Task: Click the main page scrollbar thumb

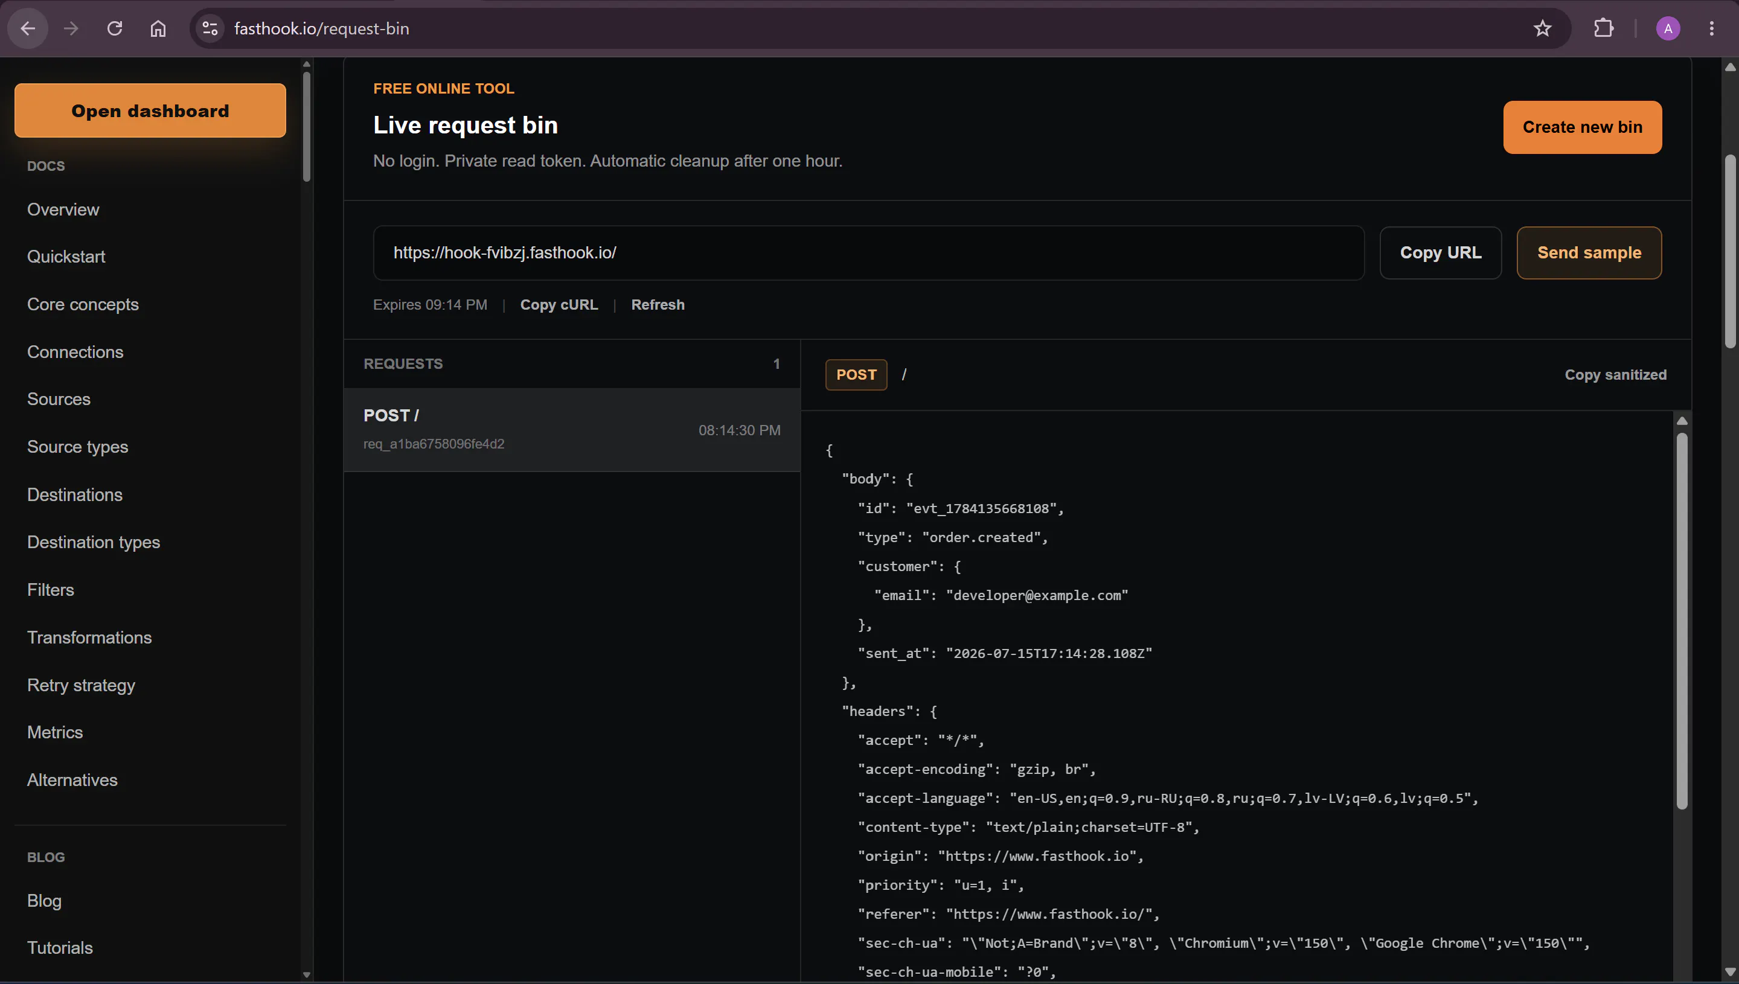Action: [1729, 251]
